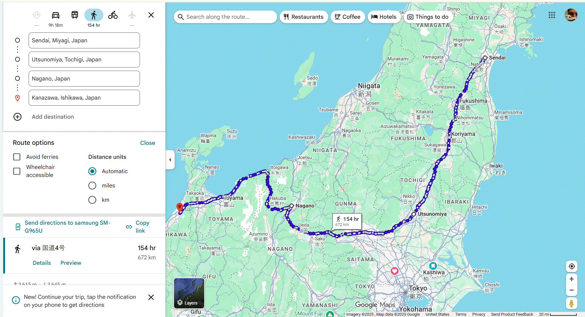The height and width of the screenshot is (317, 585).
Task: Switch to transit travel mode
Action: (x=75, y=15)
